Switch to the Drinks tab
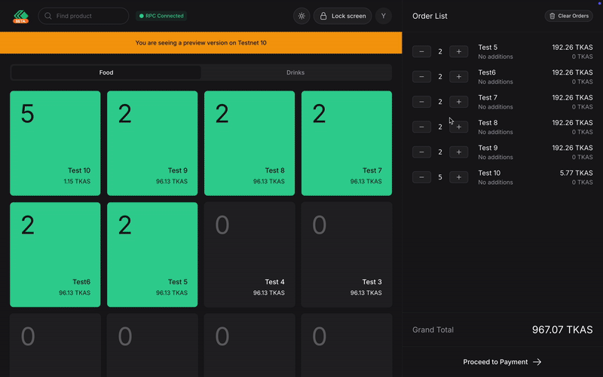 295,72
